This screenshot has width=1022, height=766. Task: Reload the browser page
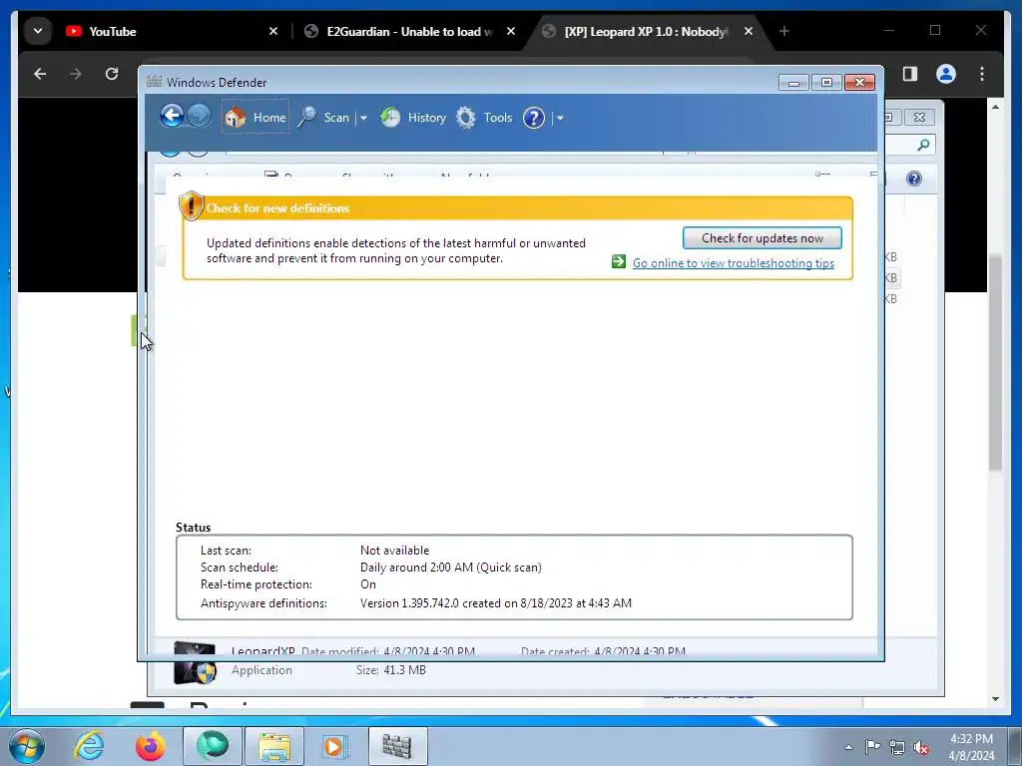[x=112, y=74]
